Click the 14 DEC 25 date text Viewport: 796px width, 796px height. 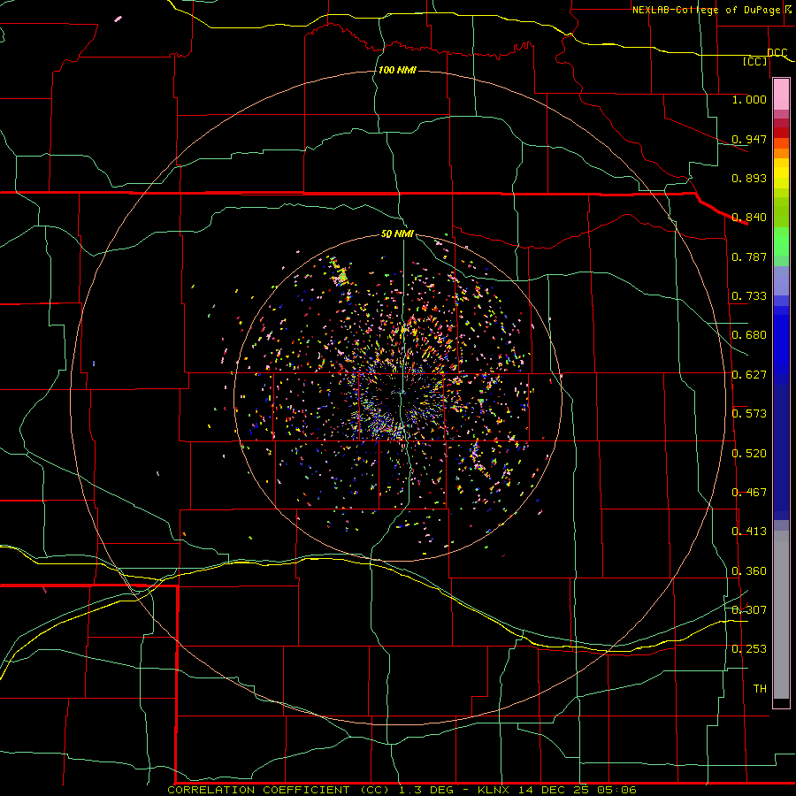[554, 790]
